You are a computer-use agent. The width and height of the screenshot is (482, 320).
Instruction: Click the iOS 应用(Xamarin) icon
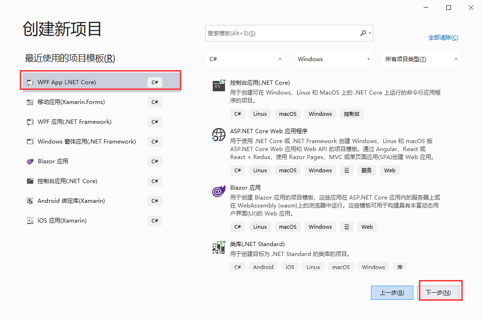pos(29,220)
